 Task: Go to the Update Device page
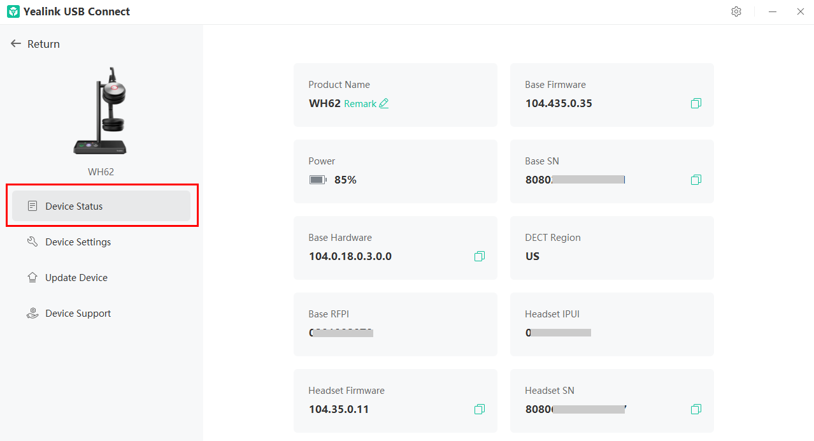pos(101,278)
